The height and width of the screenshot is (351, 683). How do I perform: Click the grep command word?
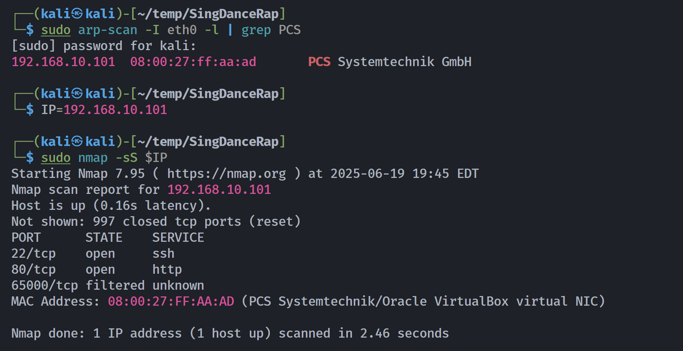256,30
